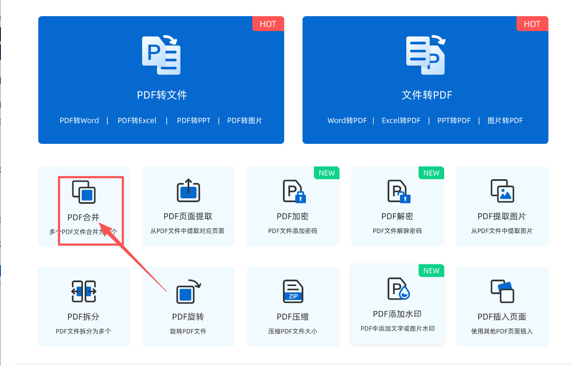585x366 pixels.
Task: Open PDF转Word conversion
Action: click(79, 120)
